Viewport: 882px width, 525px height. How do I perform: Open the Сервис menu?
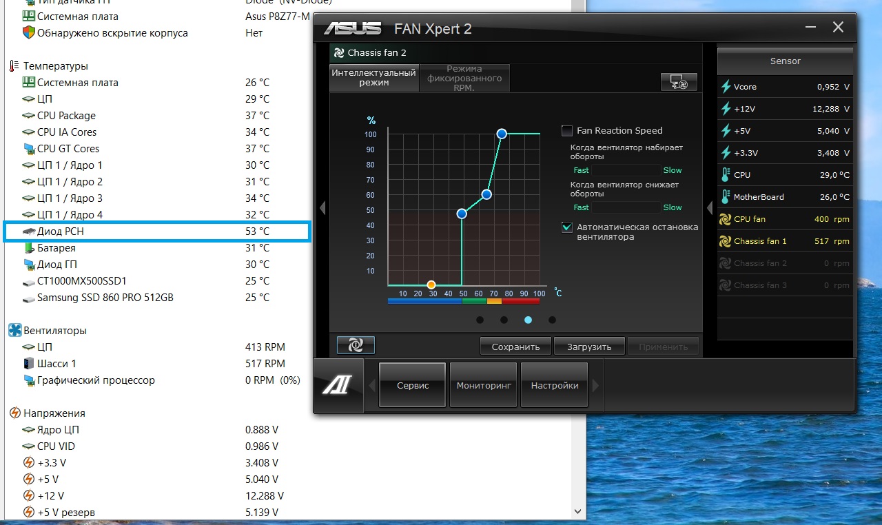(x=413, y=386)
